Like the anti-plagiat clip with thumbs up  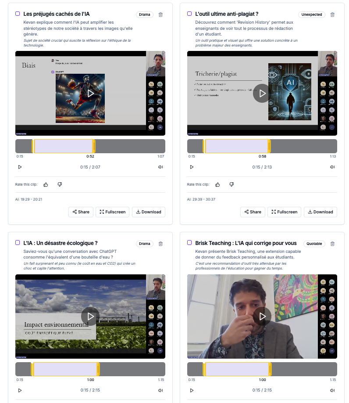218,184
